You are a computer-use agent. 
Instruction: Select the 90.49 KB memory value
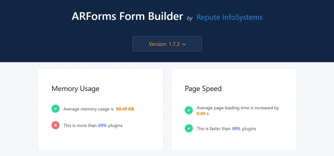(x=125, y=109)
